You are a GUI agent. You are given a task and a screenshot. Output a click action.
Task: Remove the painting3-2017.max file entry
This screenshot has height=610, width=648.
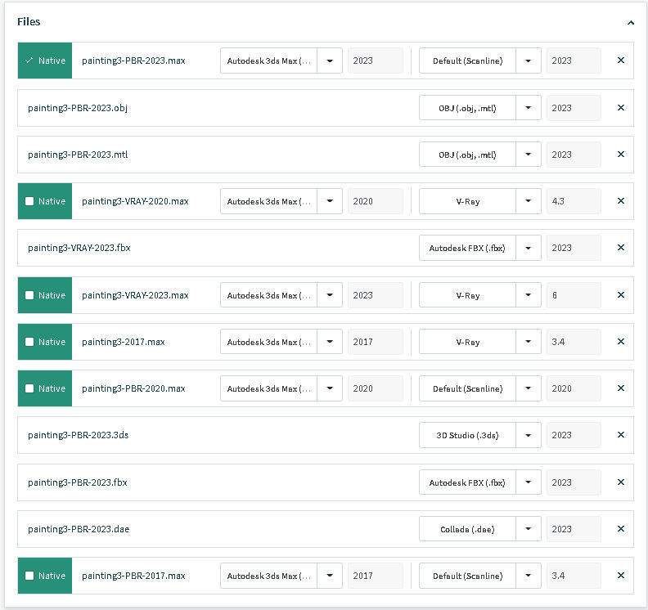pos(620,342)
